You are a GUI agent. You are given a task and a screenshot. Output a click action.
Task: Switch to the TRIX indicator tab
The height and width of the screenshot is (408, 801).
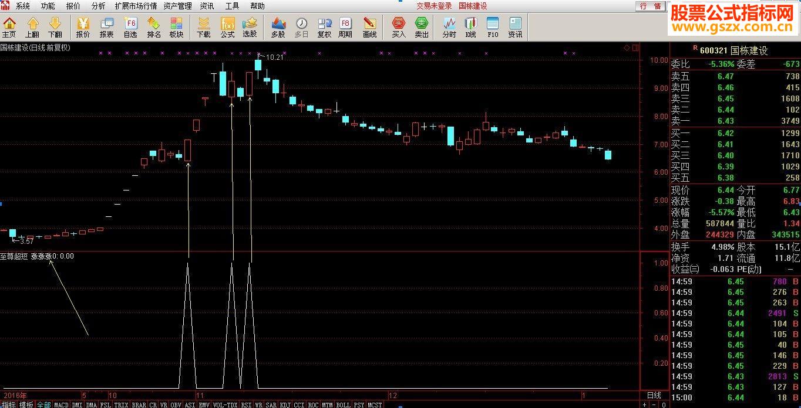click(x=121, y=404)
